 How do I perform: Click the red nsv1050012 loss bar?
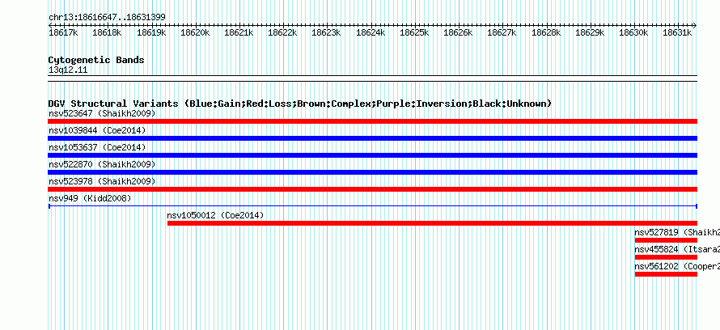432,223
